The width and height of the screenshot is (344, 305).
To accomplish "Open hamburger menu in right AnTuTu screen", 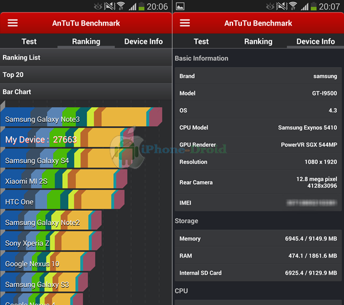I will coord(184,23).
